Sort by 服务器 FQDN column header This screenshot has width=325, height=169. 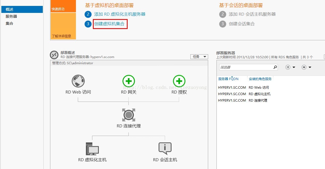tap(228, 79)
